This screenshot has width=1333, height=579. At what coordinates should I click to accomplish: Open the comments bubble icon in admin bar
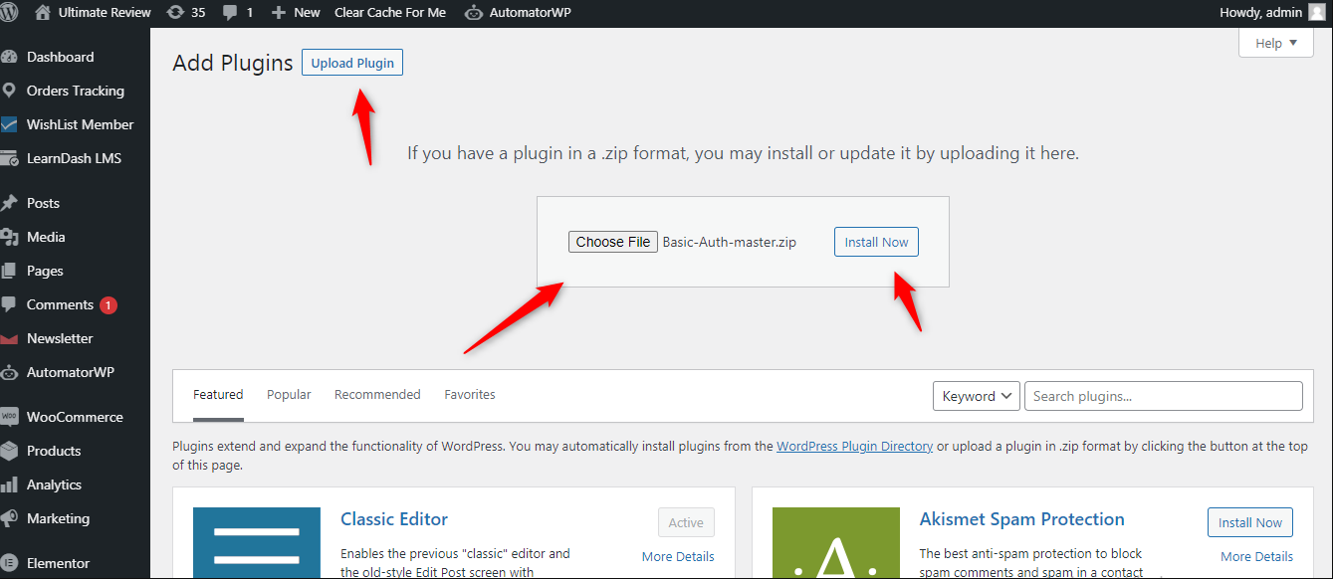tap(230, 13)
